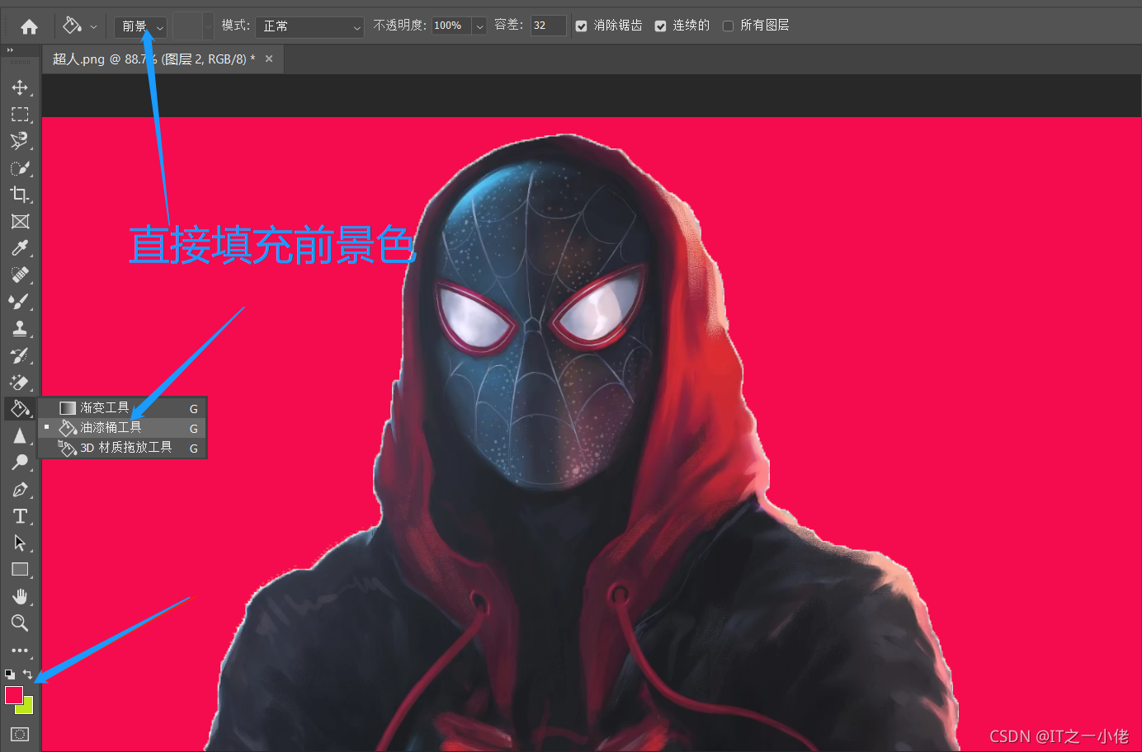This screenshot has height=752, width=1142.
Task: Select the Path Selection tool
Action: pos(20,543)
